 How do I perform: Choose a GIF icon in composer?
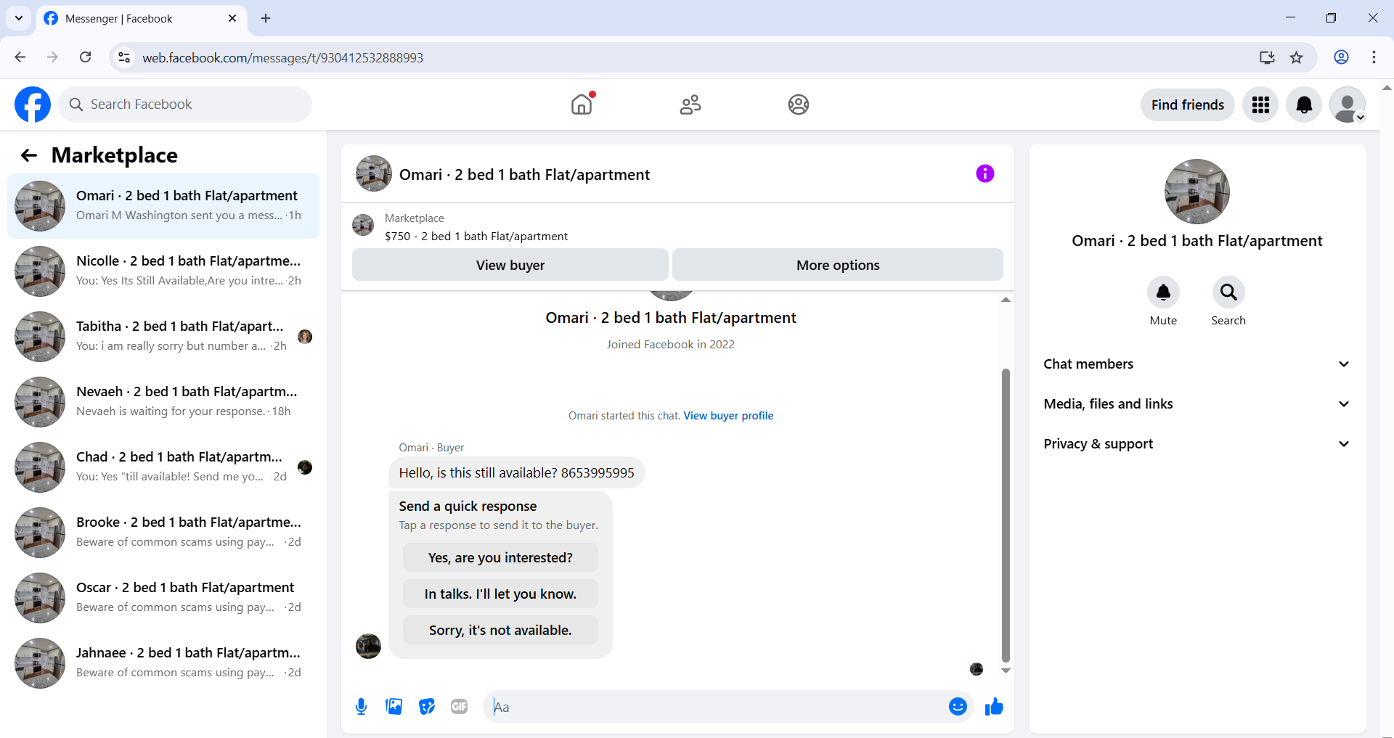[460, 707]
